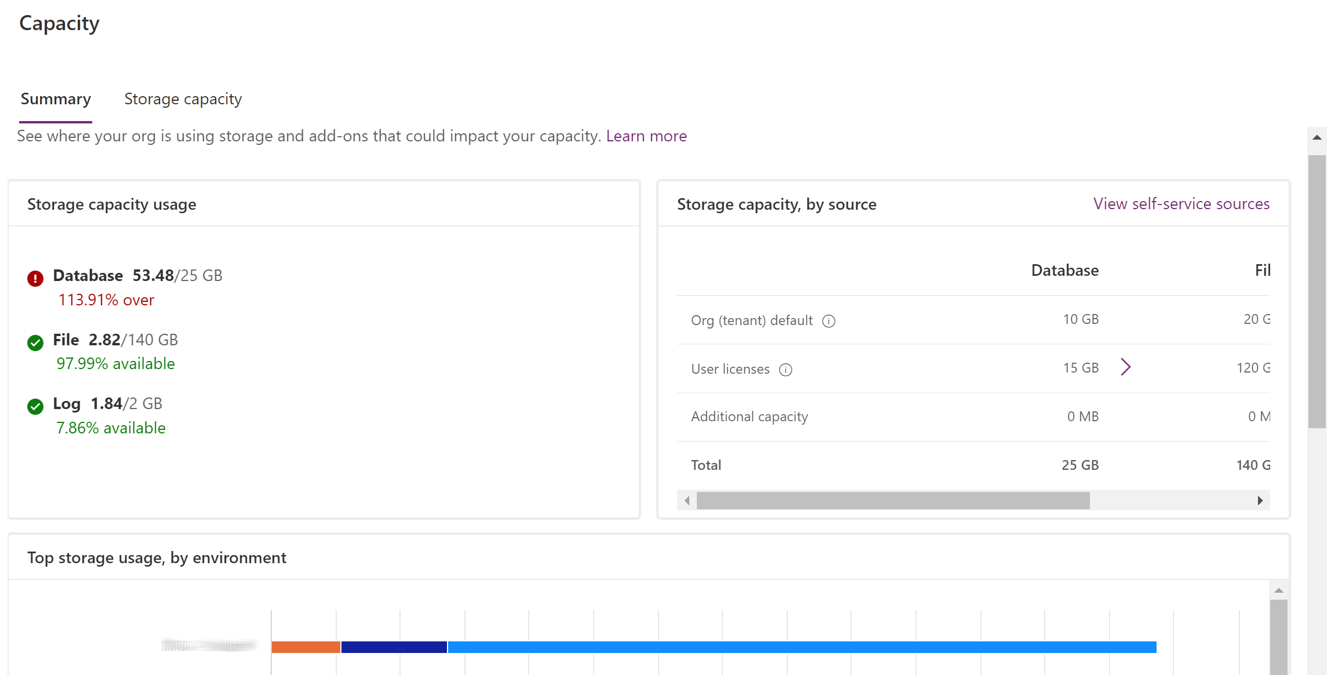This screenshot has height=675, width=1327.
Task: Click the dark blue segment of environment bar
Action: 394,647
